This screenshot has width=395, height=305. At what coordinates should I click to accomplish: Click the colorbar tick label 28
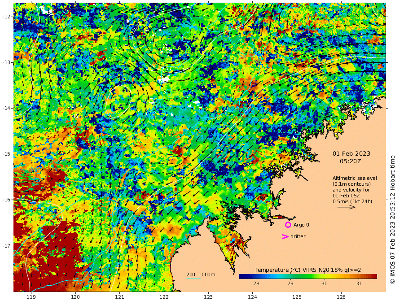coord(256,283)
